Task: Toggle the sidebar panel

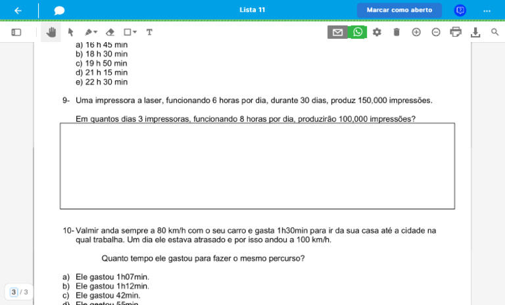Action: click(x=16, y=32)
